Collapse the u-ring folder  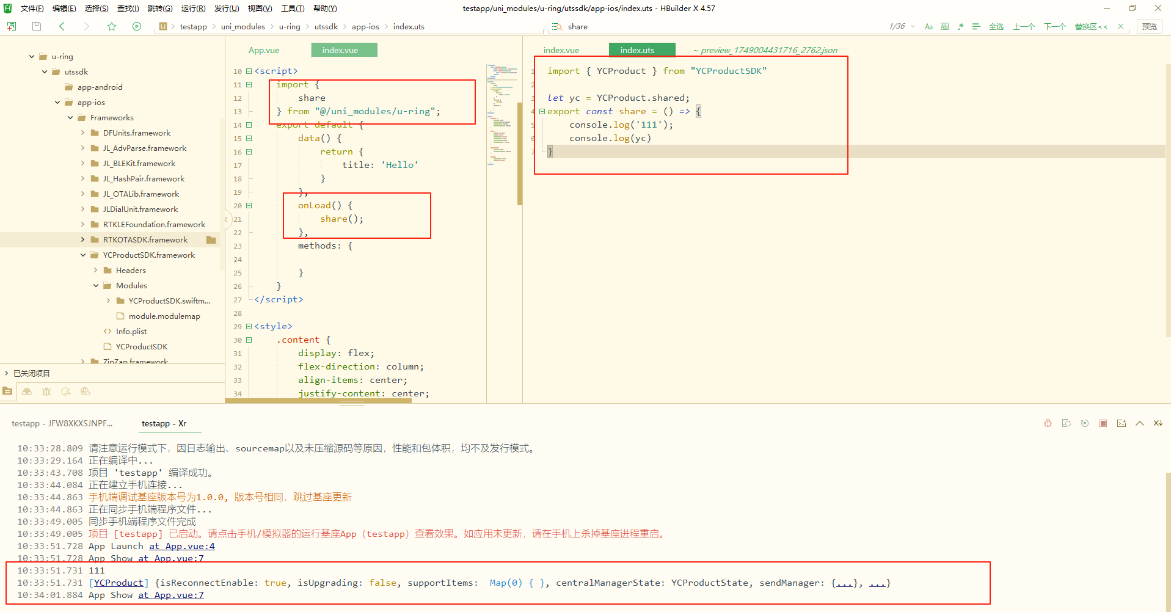click(32, 56)
